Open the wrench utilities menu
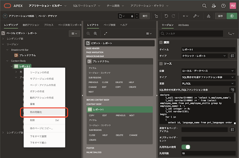Image resolution: width=239 pixels, height=158 pixels. [x=196, y=16]
